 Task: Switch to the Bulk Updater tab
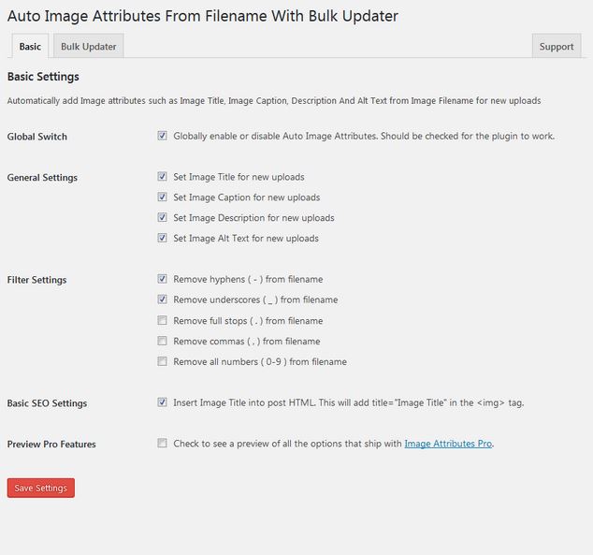click(89, 46)
